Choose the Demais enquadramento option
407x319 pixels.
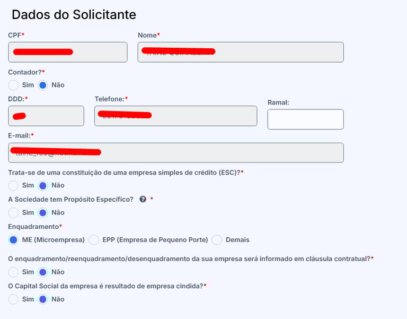pos(217,240)
